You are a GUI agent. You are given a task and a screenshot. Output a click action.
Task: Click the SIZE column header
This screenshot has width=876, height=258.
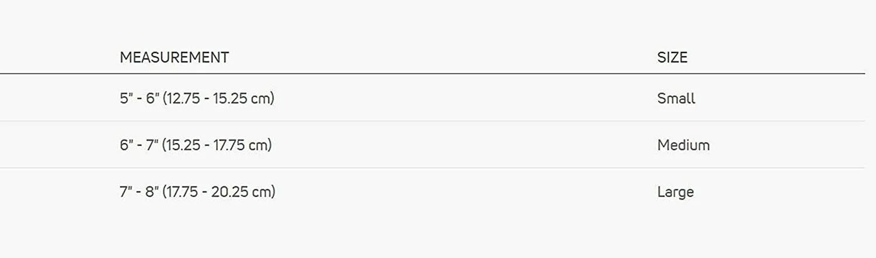tap(672, 57)
